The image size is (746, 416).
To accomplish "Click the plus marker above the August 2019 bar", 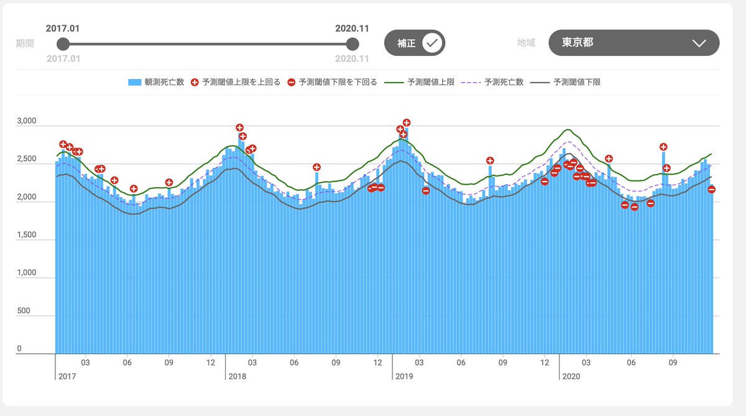I will tap(490, 160).
